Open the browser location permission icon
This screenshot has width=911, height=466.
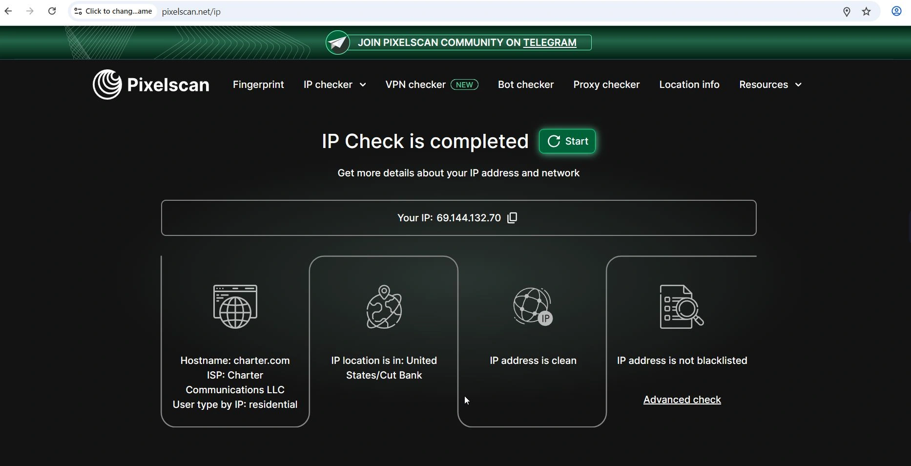[847, 12]
